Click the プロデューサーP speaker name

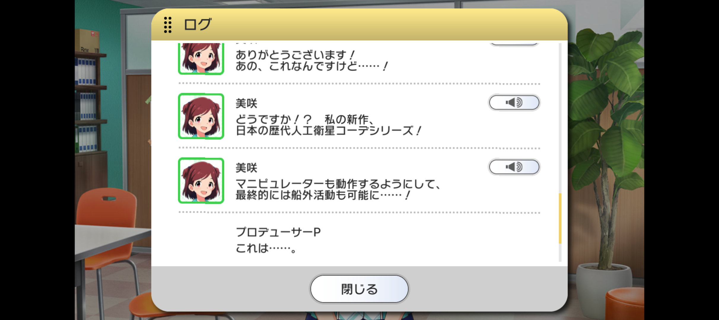click(x=278, y=232)
